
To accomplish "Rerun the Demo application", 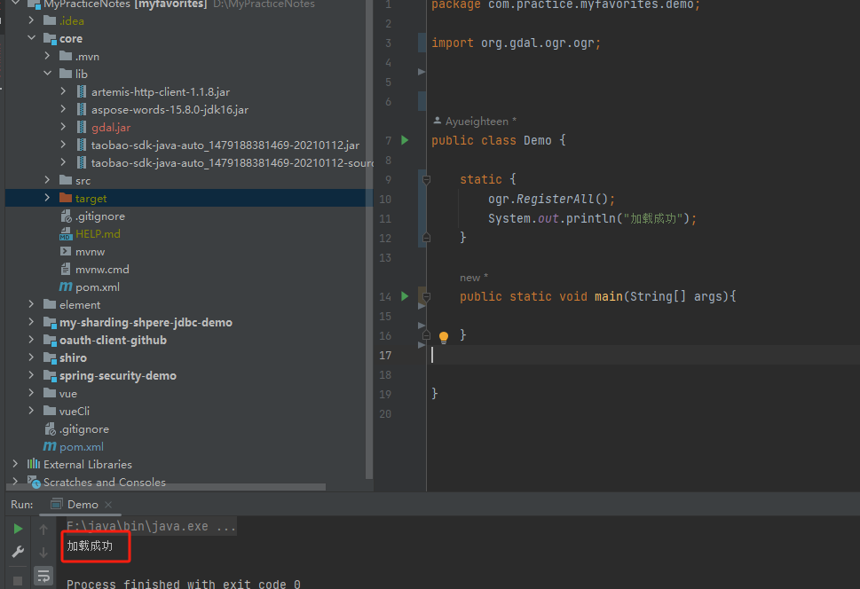I will pyautogui.click(x=16, y=527).
